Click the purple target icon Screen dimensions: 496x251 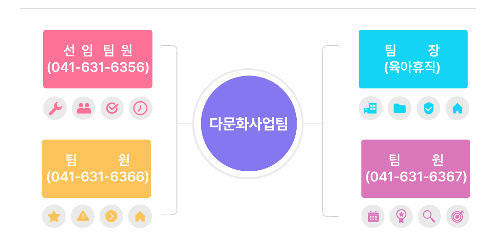click(x=457, y=216)
